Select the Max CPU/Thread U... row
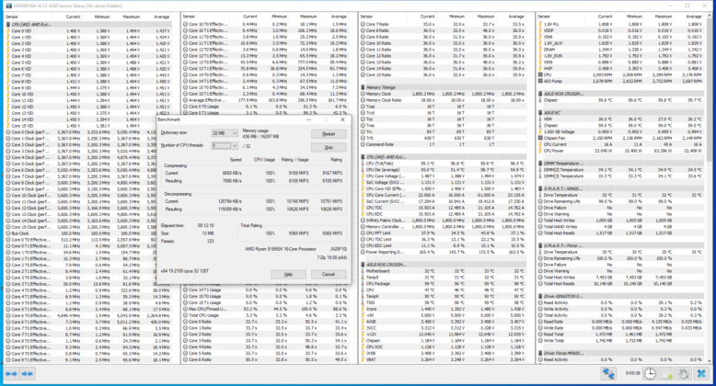The image size is (716, 386). coord(265,309)
